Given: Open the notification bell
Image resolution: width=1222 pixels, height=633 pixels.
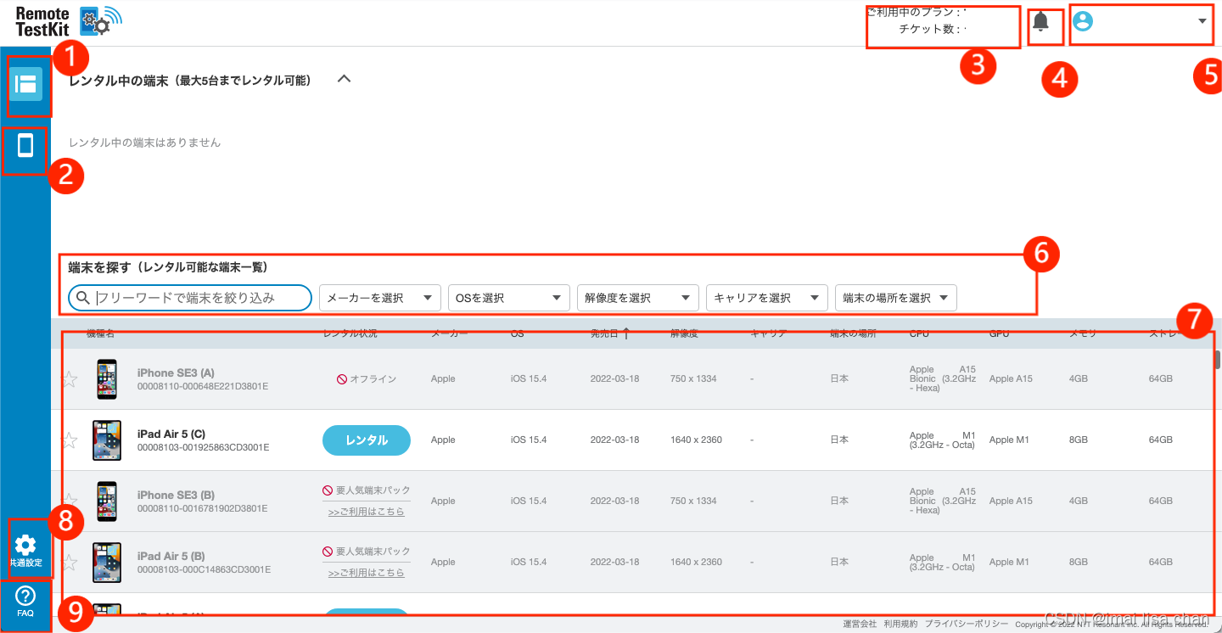Looking at the screenshot, I should [1041, 22].
